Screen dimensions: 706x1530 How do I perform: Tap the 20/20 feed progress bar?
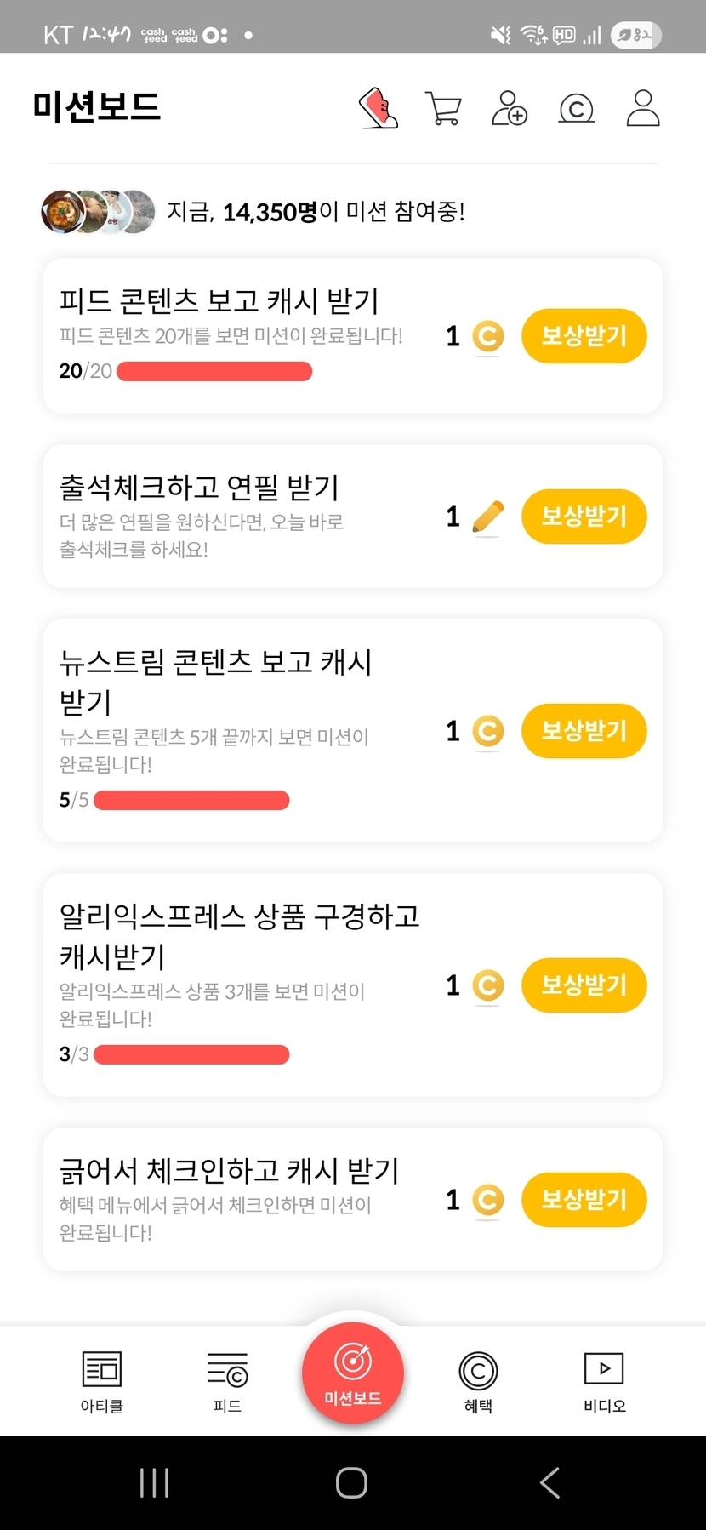coord(214,372)
